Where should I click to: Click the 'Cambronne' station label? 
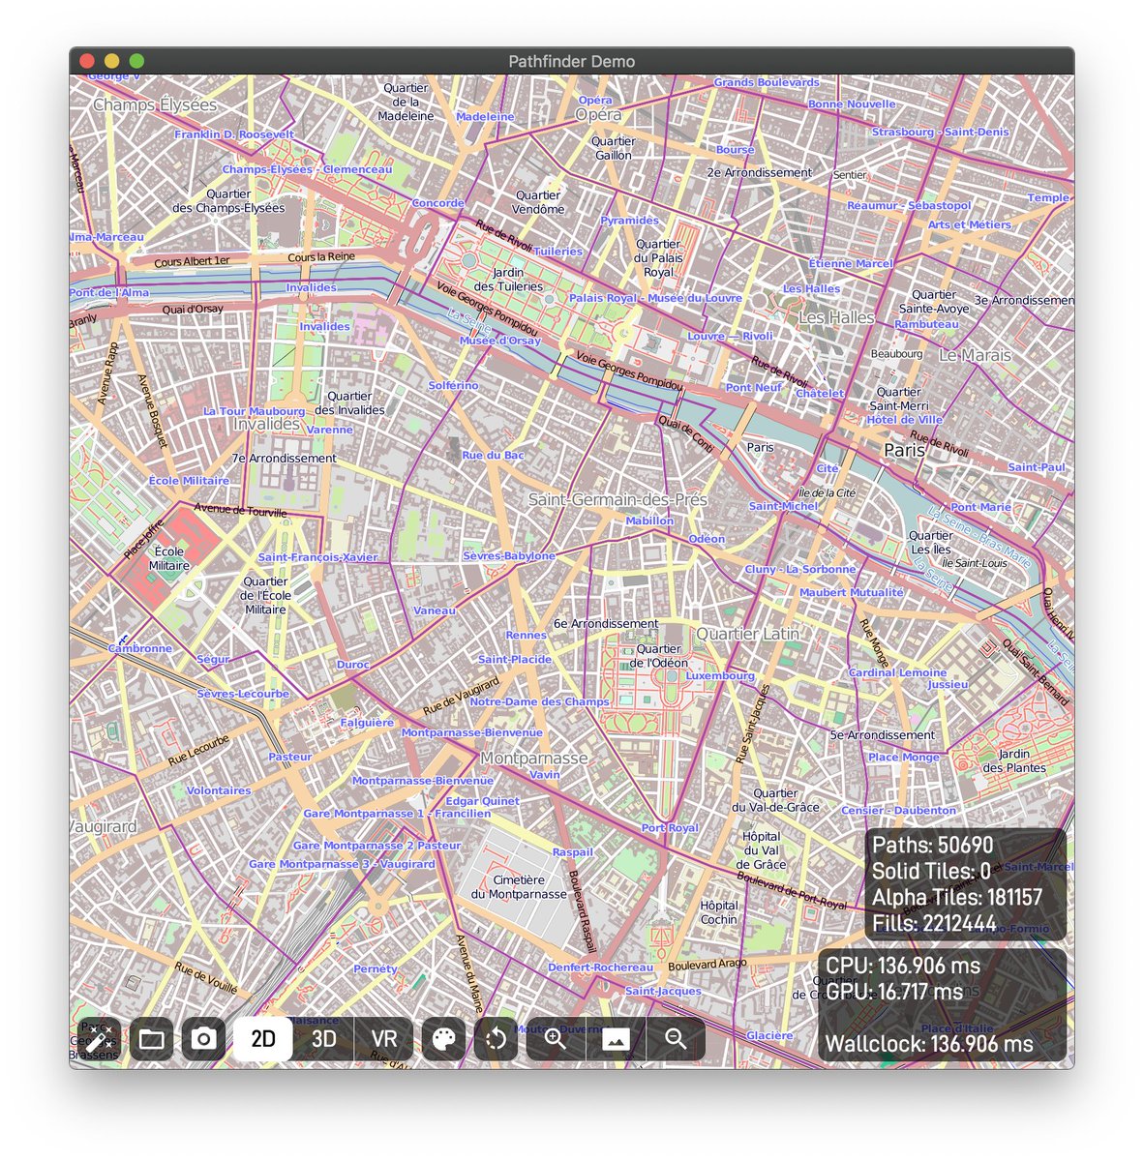140,648
